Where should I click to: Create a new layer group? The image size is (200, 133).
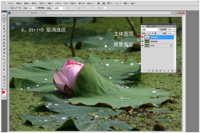coord(164,71)
